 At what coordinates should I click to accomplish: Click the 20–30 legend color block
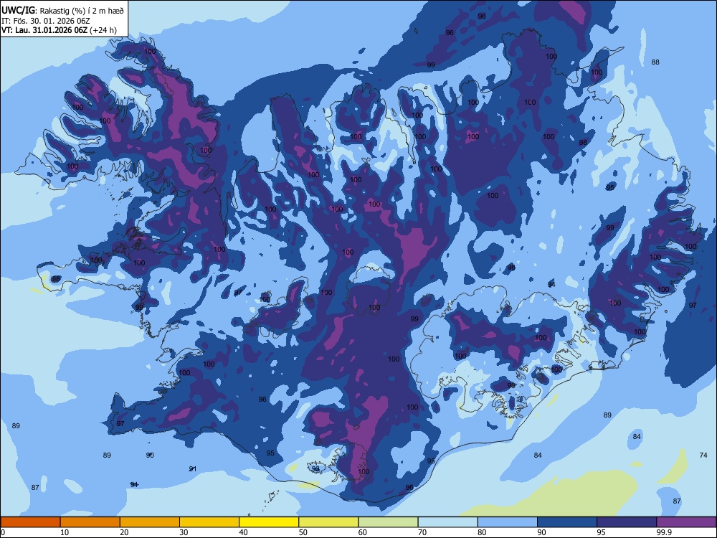pyautogui.click(x=150, y=522)
